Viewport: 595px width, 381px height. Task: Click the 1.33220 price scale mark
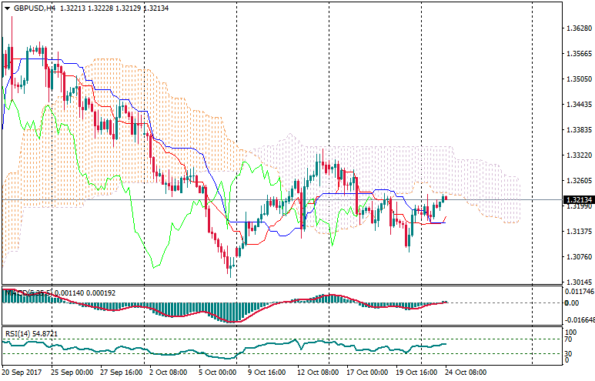pos(577,155)
